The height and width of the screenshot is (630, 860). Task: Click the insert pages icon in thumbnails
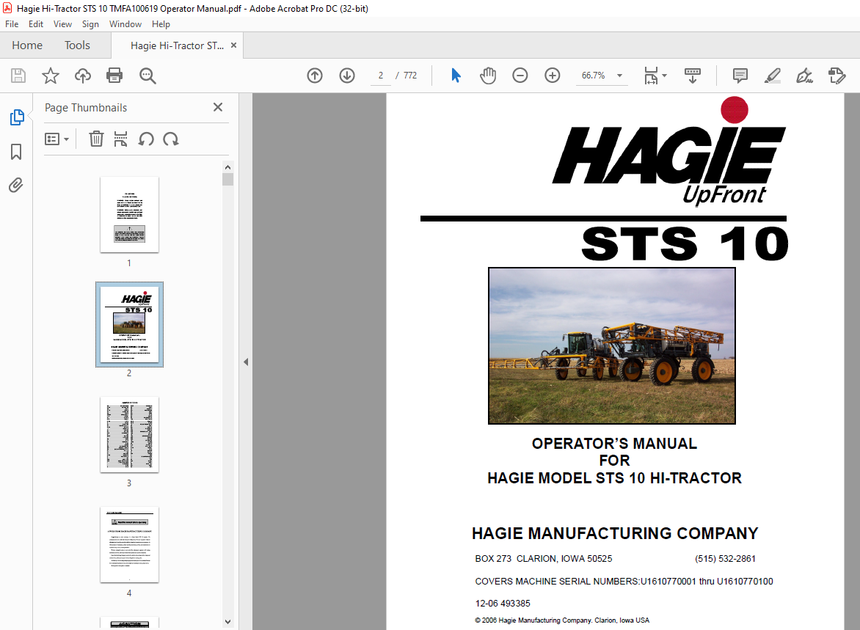[x=120, y=139]
